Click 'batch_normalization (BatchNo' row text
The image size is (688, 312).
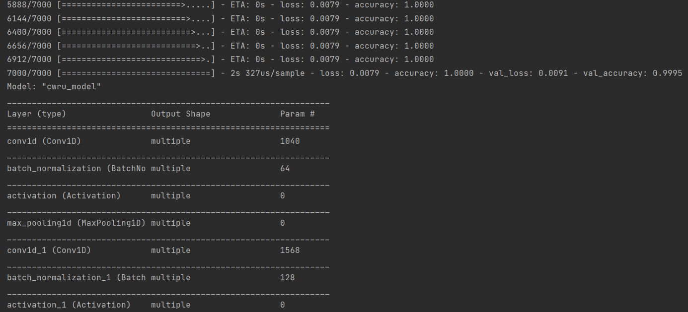[x=76, y=168]
